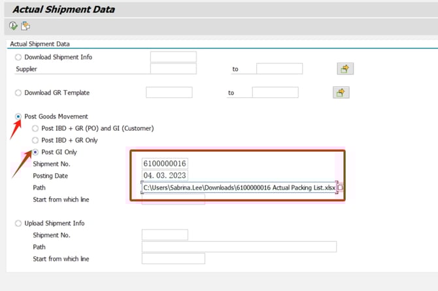The image size is (438, 291).
Task: Click the empty Path field under Upload Shipment Info
Action: click(x=239, y=247)
